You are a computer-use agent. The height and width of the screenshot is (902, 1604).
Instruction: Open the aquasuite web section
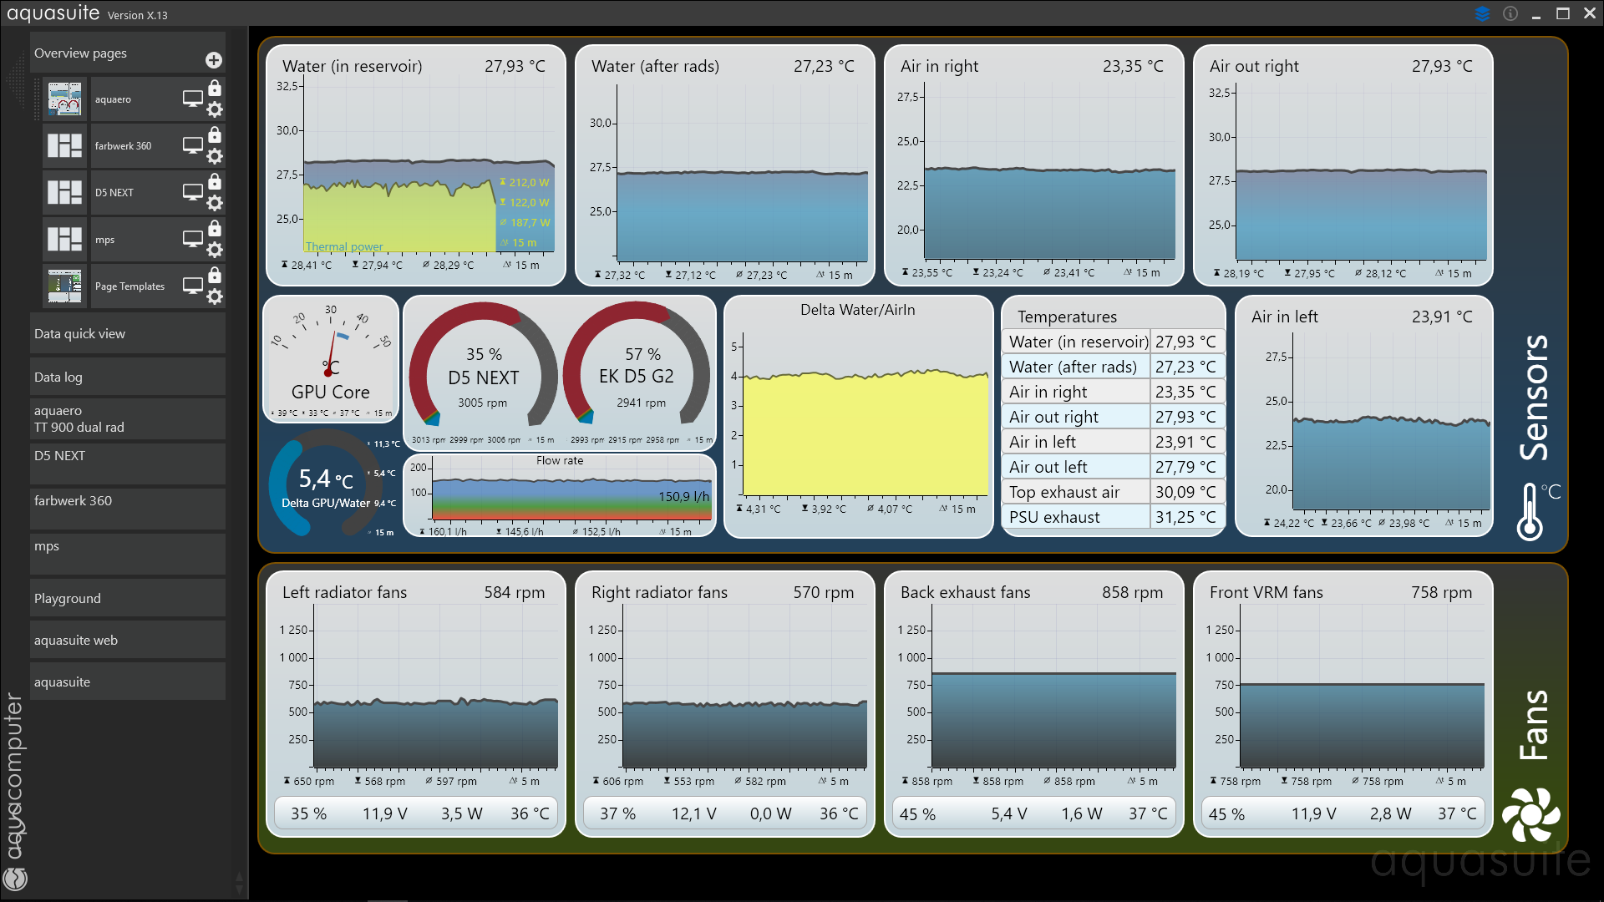point(127,640)
